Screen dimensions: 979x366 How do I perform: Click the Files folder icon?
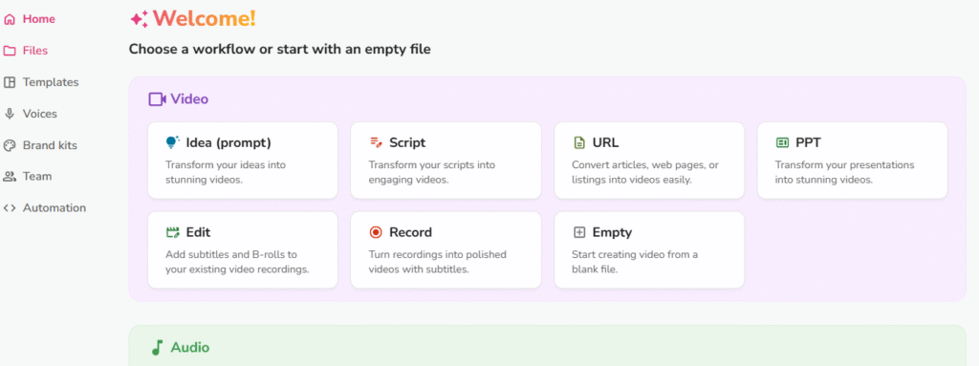[x=10, y=51]
